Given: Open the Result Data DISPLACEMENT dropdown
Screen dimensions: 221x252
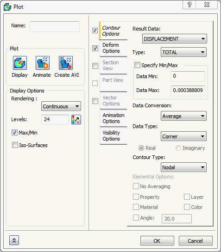Looking at the screenshot, I should (175, 39).
